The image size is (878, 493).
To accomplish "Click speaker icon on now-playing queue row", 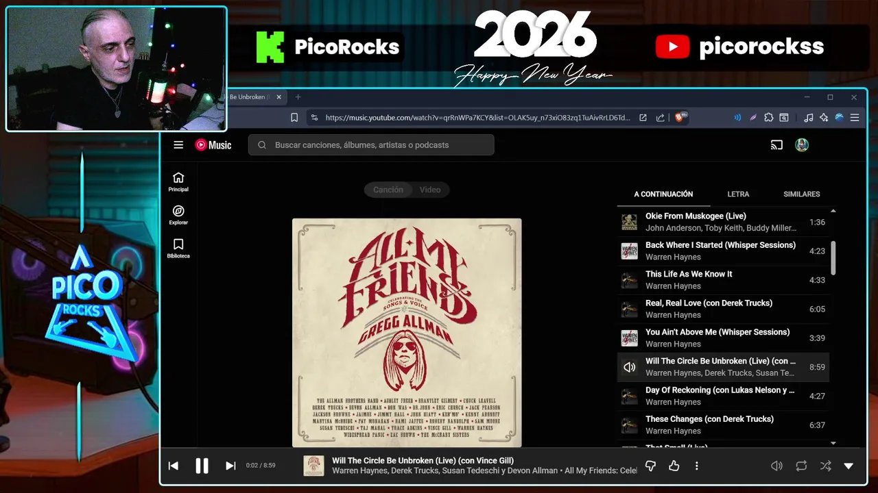I will point(629,367).
